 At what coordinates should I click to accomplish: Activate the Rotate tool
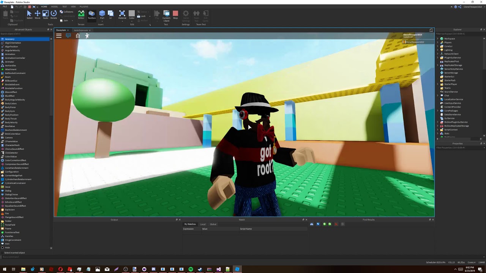click(54, 14)
